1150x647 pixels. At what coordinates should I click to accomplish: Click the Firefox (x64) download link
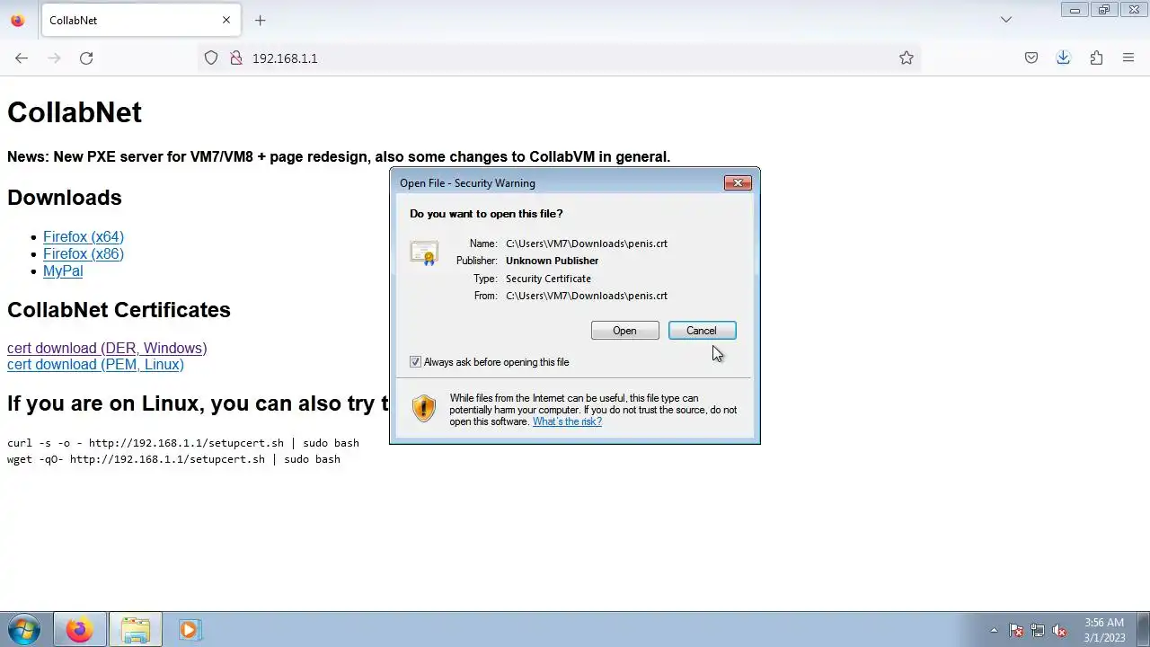point(84,236)
